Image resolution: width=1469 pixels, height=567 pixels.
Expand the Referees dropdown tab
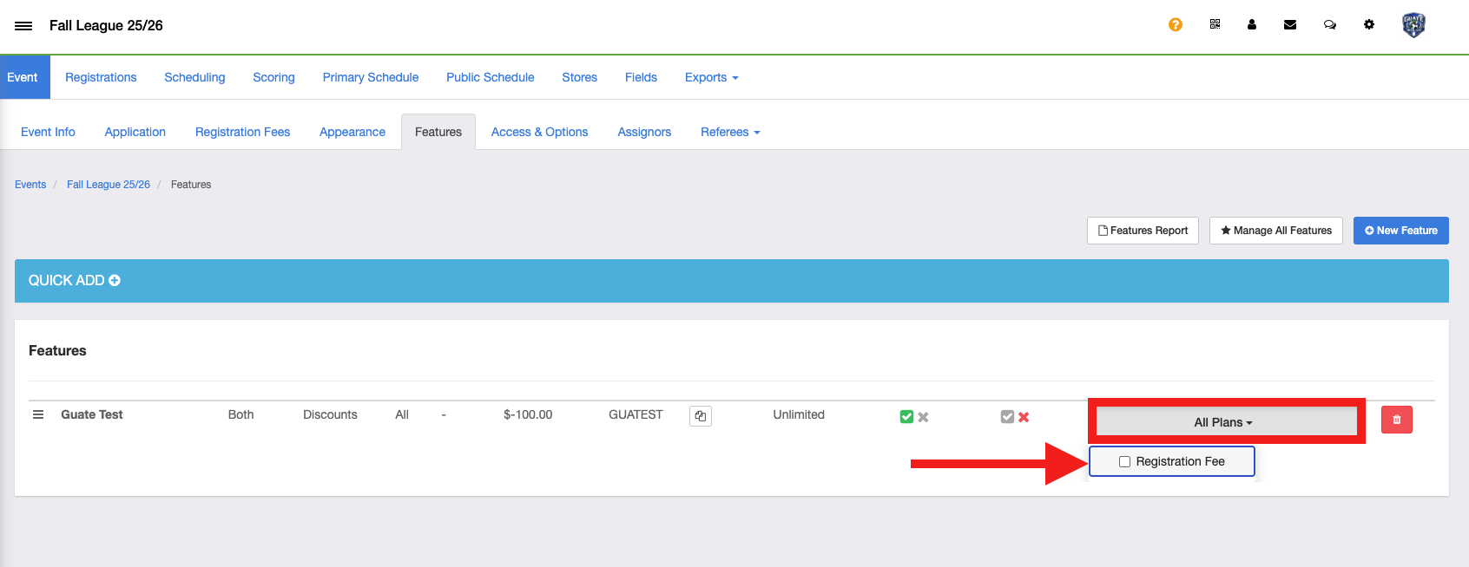coord(729,132)
